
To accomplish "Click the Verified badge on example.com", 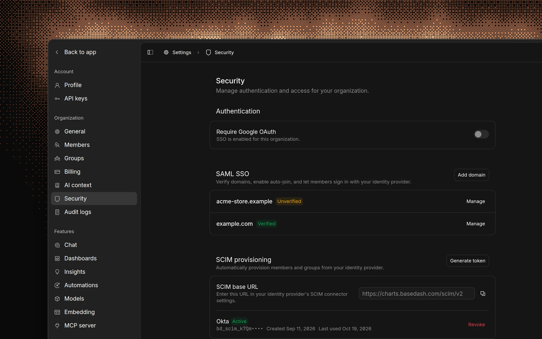I will pyautogui.click(x=267, y=224).
